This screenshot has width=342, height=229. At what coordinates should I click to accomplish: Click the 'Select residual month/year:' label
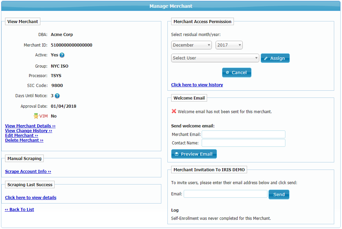coord(196,35)
